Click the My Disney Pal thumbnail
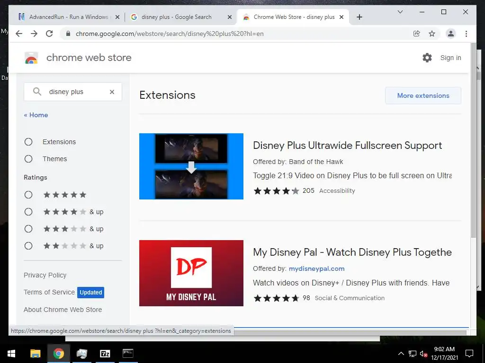 [191, 273]
